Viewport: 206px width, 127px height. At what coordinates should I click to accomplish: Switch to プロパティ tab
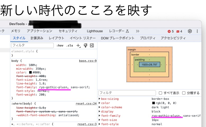click(148, 38)
